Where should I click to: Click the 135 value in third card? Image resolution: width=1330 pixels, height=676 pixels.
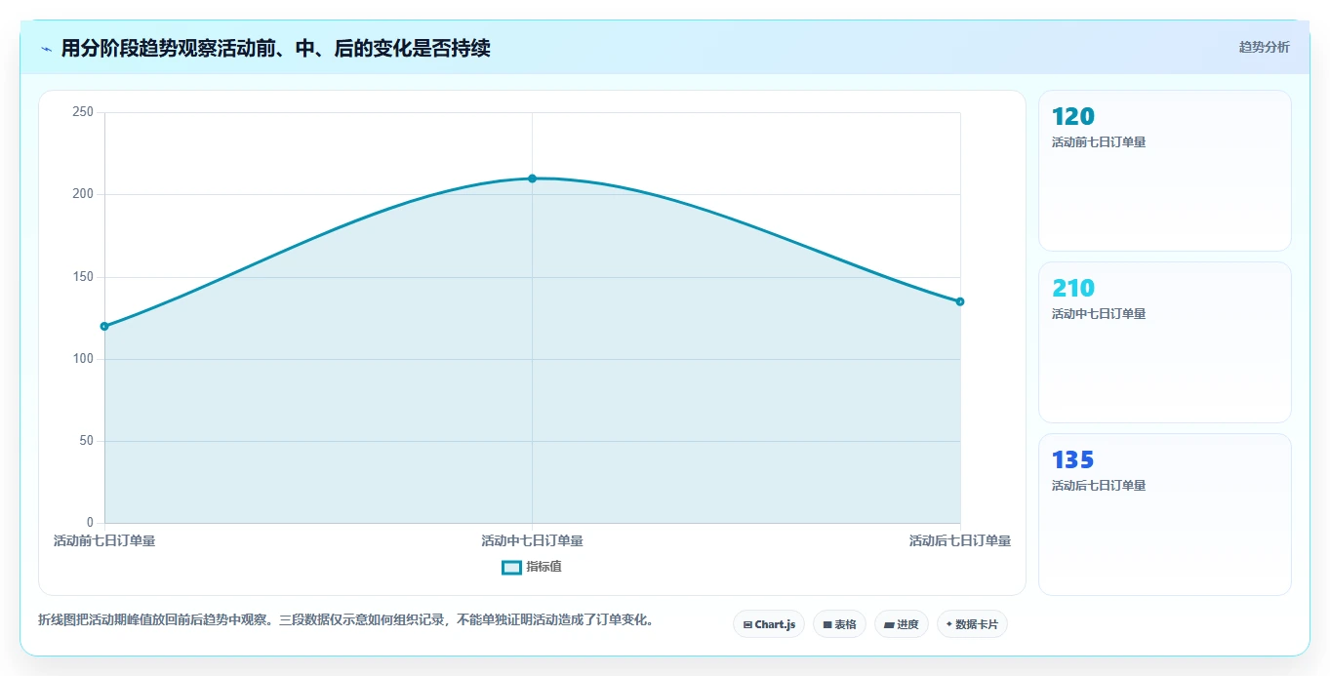click(1072, 460)
